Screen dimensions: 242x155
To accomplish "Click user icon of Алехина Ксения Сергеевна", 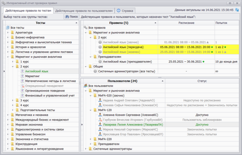I will pos(100,115).
